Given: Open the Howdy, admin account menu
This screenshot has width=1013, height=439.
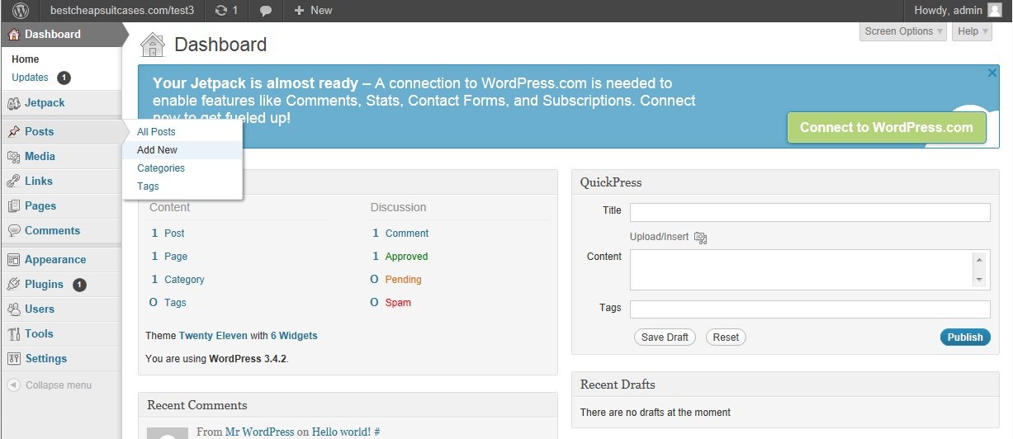Looking at the screenshot, I should 959,10.
